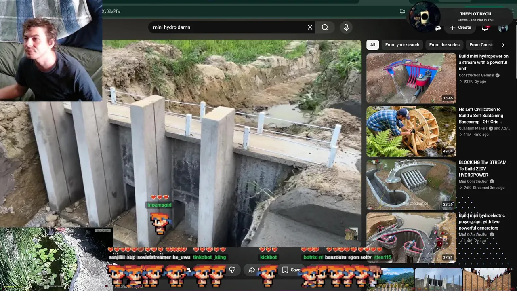The height and width of the screenshot is (291, 517).
Task: Show more filter chips with the arrow
Action: [x=503, y=45]
